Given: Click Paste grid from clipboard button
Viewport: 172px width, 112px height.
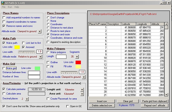Looking at the screenshot, I should (x=154, y=101).
